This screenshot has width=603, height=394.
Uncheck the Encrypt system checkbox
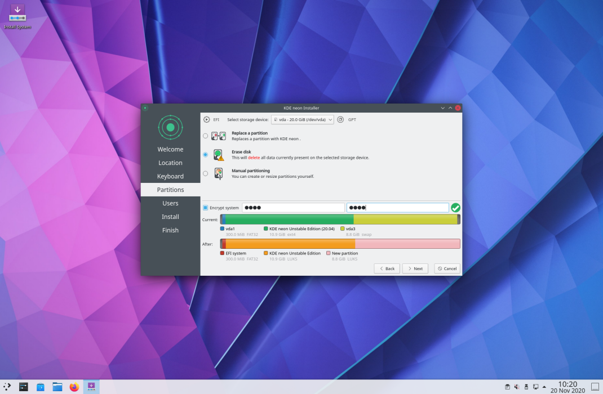[205, 208]
